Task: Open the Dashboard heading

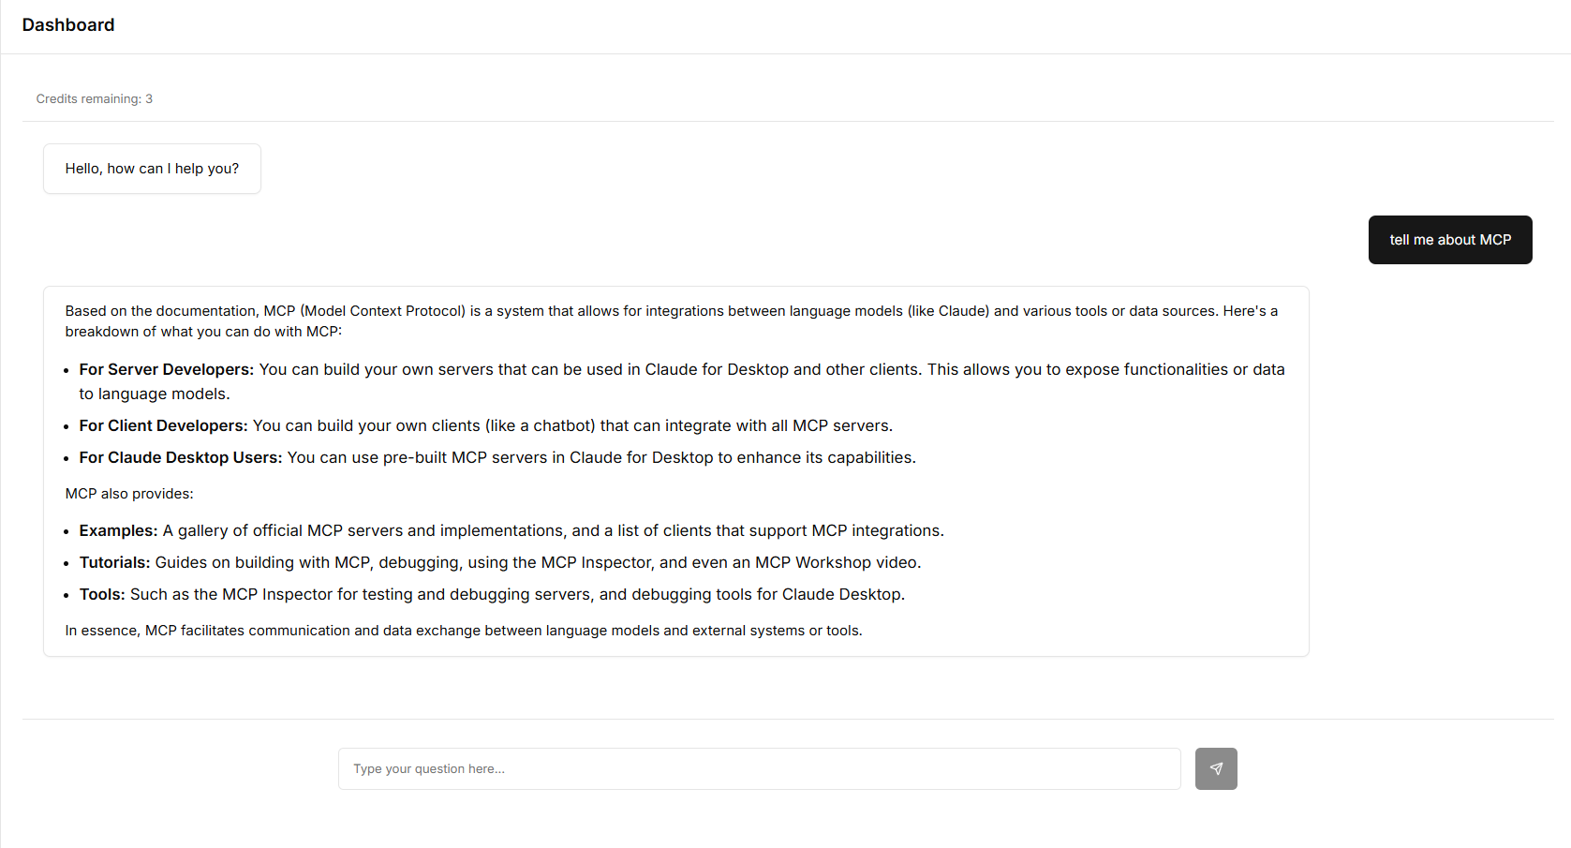Action: click(x=68, y=25)
